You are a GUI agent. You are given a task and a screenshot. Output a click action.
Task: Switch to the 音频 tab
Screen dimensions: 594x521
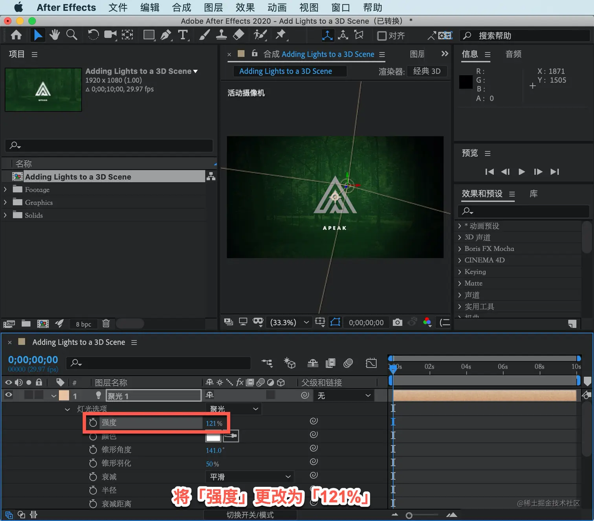pyautogui.click(x=513, y=54)
